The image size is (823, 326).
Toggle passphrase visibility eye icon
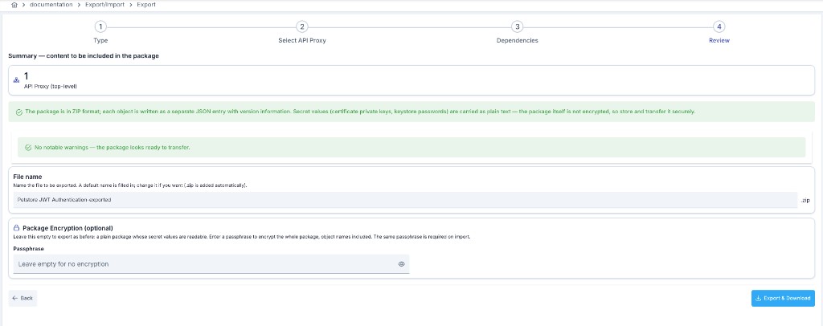(402, 264)
